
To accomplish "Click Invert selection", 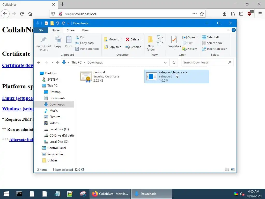I will tap(215, 49).
